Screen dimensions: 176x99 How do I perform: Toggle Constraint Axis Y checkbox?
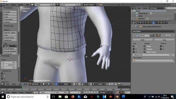2,76
